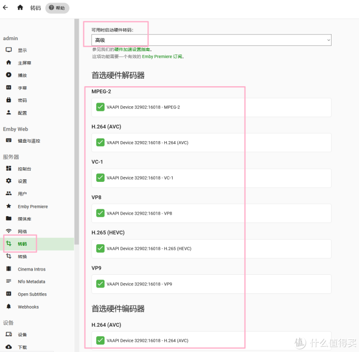This screenshot has width=359, height=352.
Task: Open Cinema Intros sidebar entry
Action: point(37,269)
